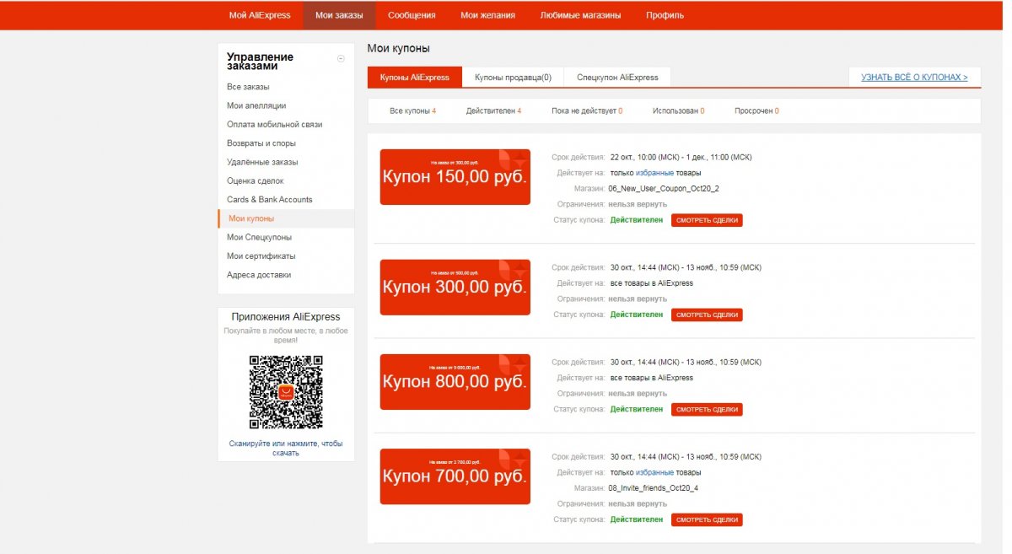Viewport: 1012px width, 554px height.
Task: Switch to the Купоны AliExpress tab
Action: [x=415, y=78]
